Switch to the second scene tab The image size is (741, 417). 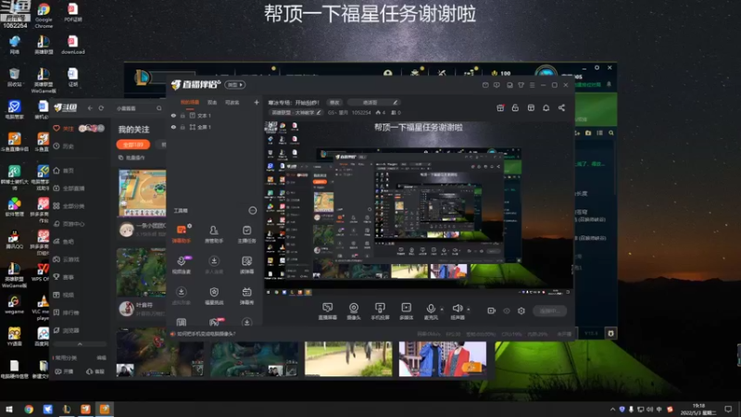(212, 102)
